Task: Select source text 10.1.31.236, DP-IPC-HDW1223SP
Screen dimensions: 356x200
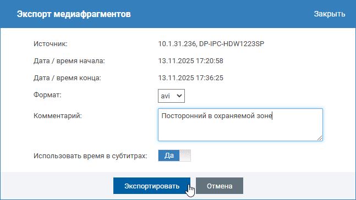Action: (211, 44)
